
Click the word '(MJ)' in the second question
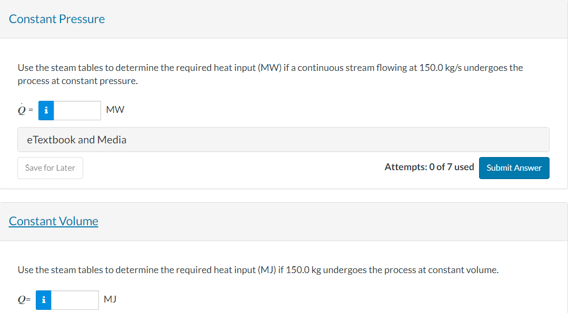tap(267, 270)
